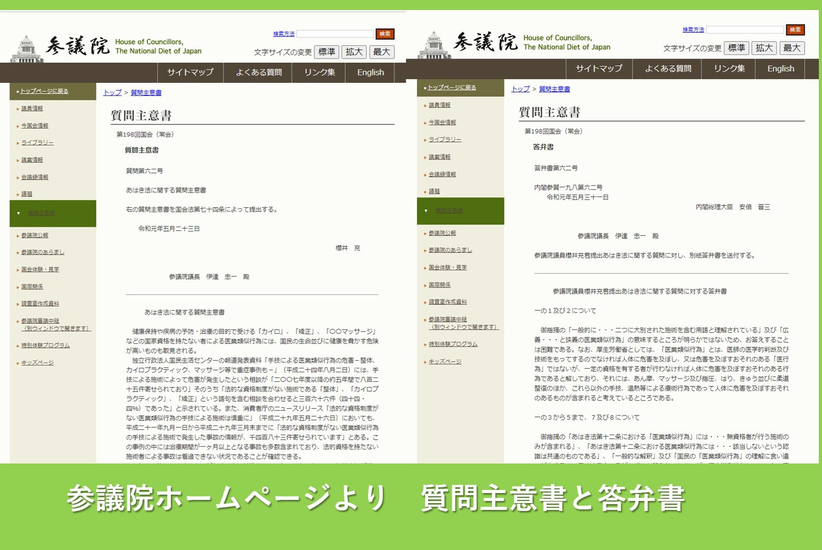Screen dimensions: 822x550
Task: Open ライブラリー in the answer page sidebar
Action: [x=445, y=139]
